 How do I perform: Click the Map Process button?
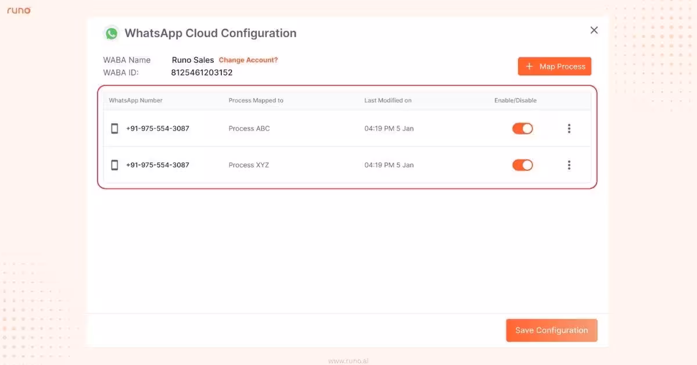pyautogui.click(x=554, y=66)
